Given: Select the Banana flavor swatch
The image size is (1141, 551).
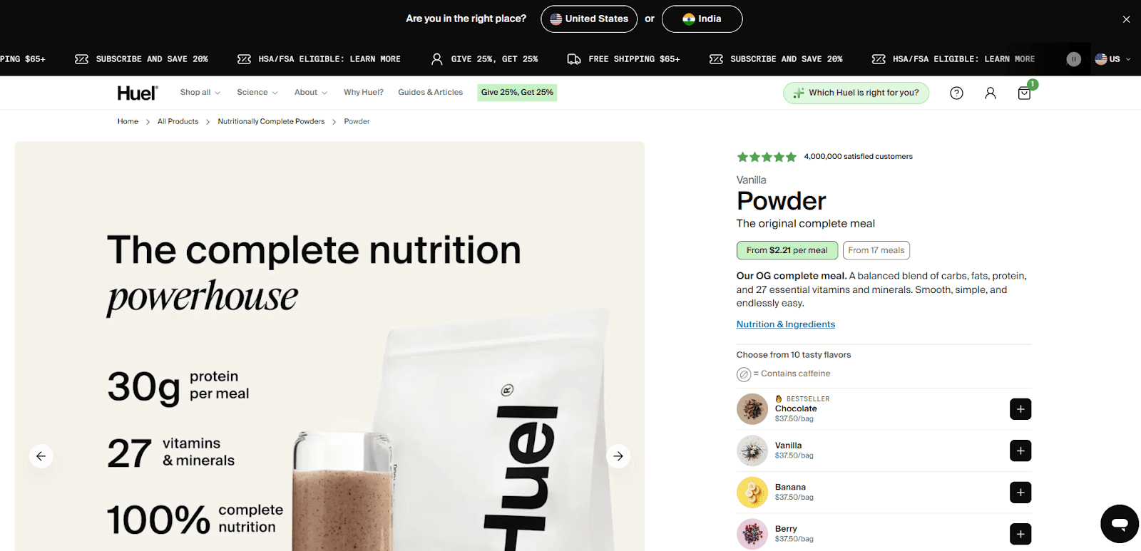Looking at the screenshot, I should click(752, 493).
